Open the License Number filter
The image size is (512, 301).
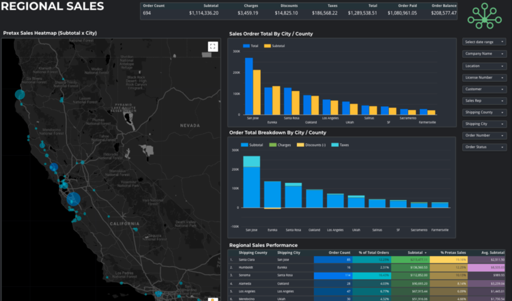[x=484, y=77]
